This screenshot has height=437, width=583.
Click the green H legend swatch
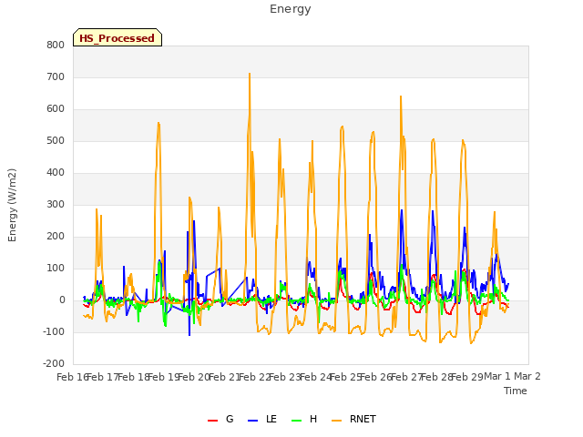pyautogui.click(x=297, y=421)
